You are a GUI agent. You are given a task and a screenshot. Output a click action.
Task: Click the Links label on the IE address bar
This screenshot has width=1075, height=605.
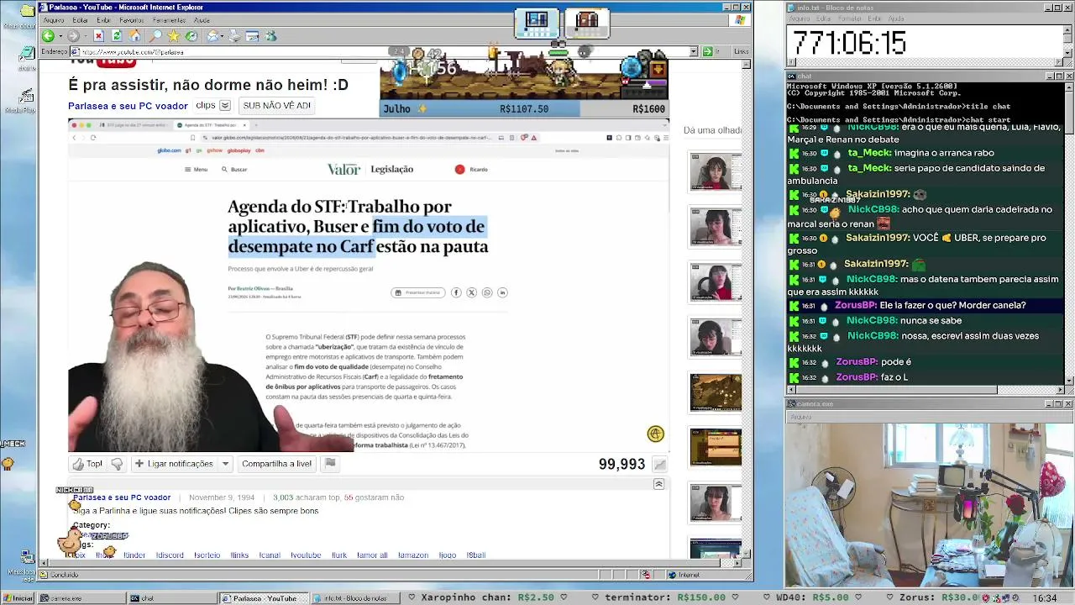click(741, 51)
